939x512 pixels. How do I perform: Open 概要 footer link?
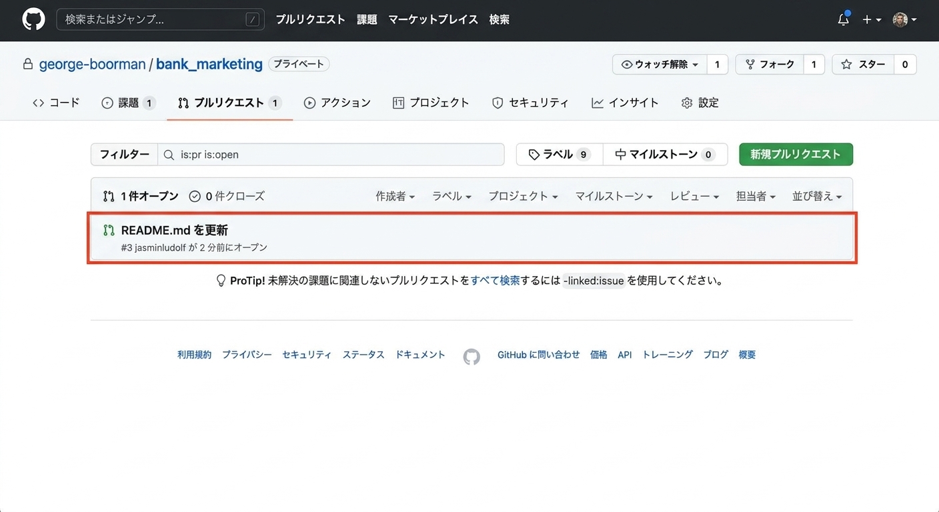747,355
